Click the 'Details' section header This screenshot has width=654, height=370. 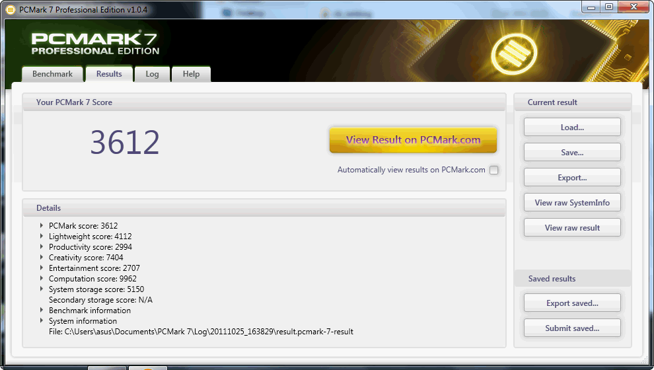tap(48, 207)
